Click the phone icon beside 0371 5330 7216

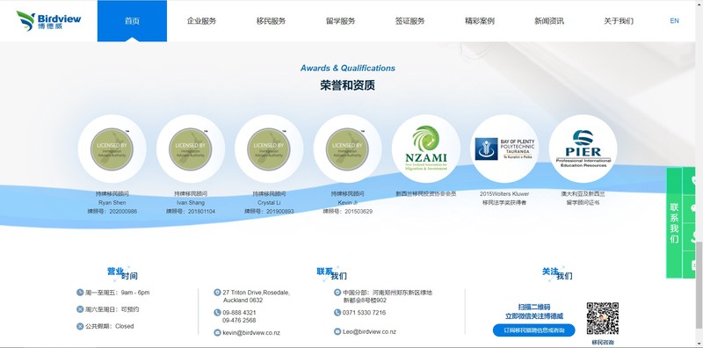click(337, 313)
